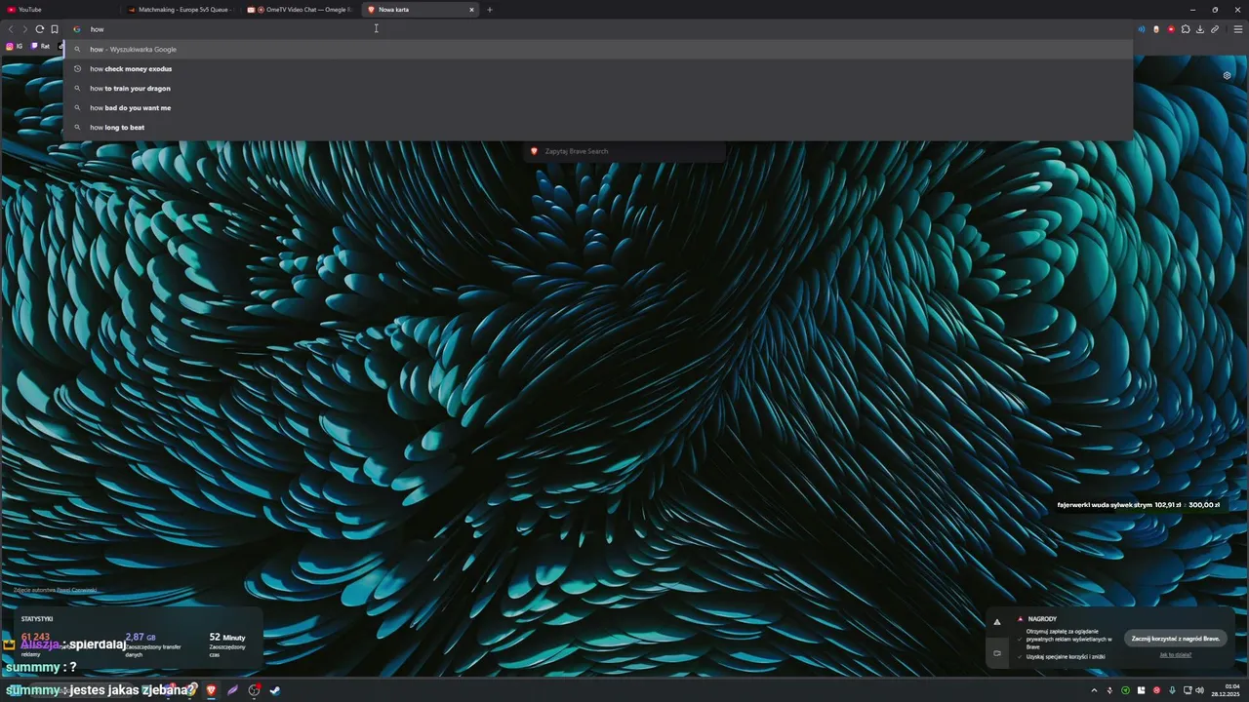Open the red round extension icon
Viewport: 1249px width, 702px height.
pyautogui.click(x=1171, y=29)
